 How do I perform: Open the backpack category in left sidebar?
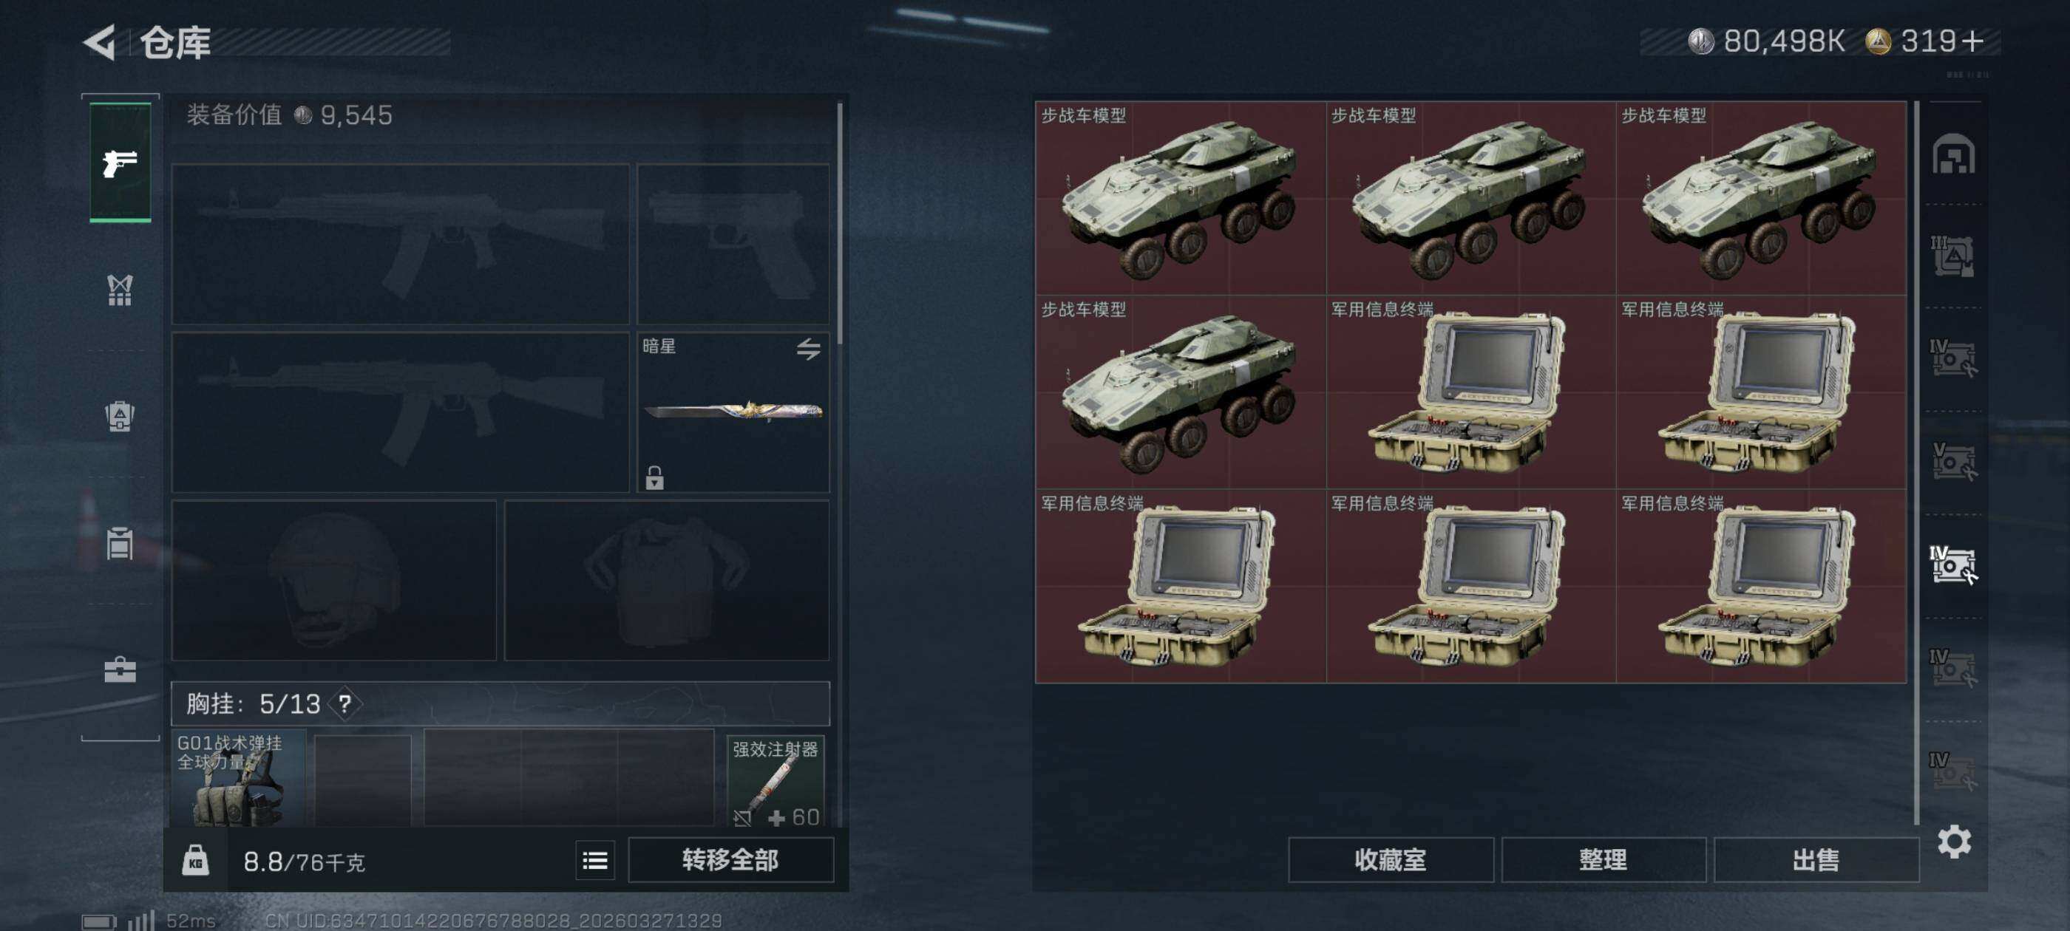[x=120, y=416]
